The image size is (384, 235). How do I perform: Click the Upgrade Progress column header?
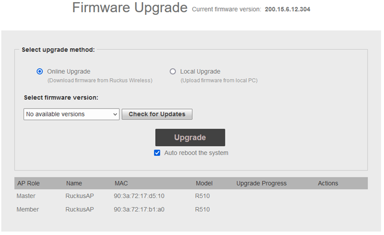261,183
